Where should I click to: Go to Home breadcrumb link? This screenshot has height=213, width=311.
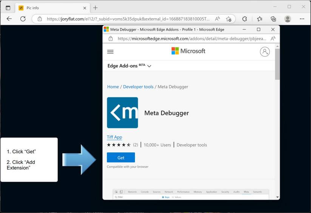click(x=113, y=87)
